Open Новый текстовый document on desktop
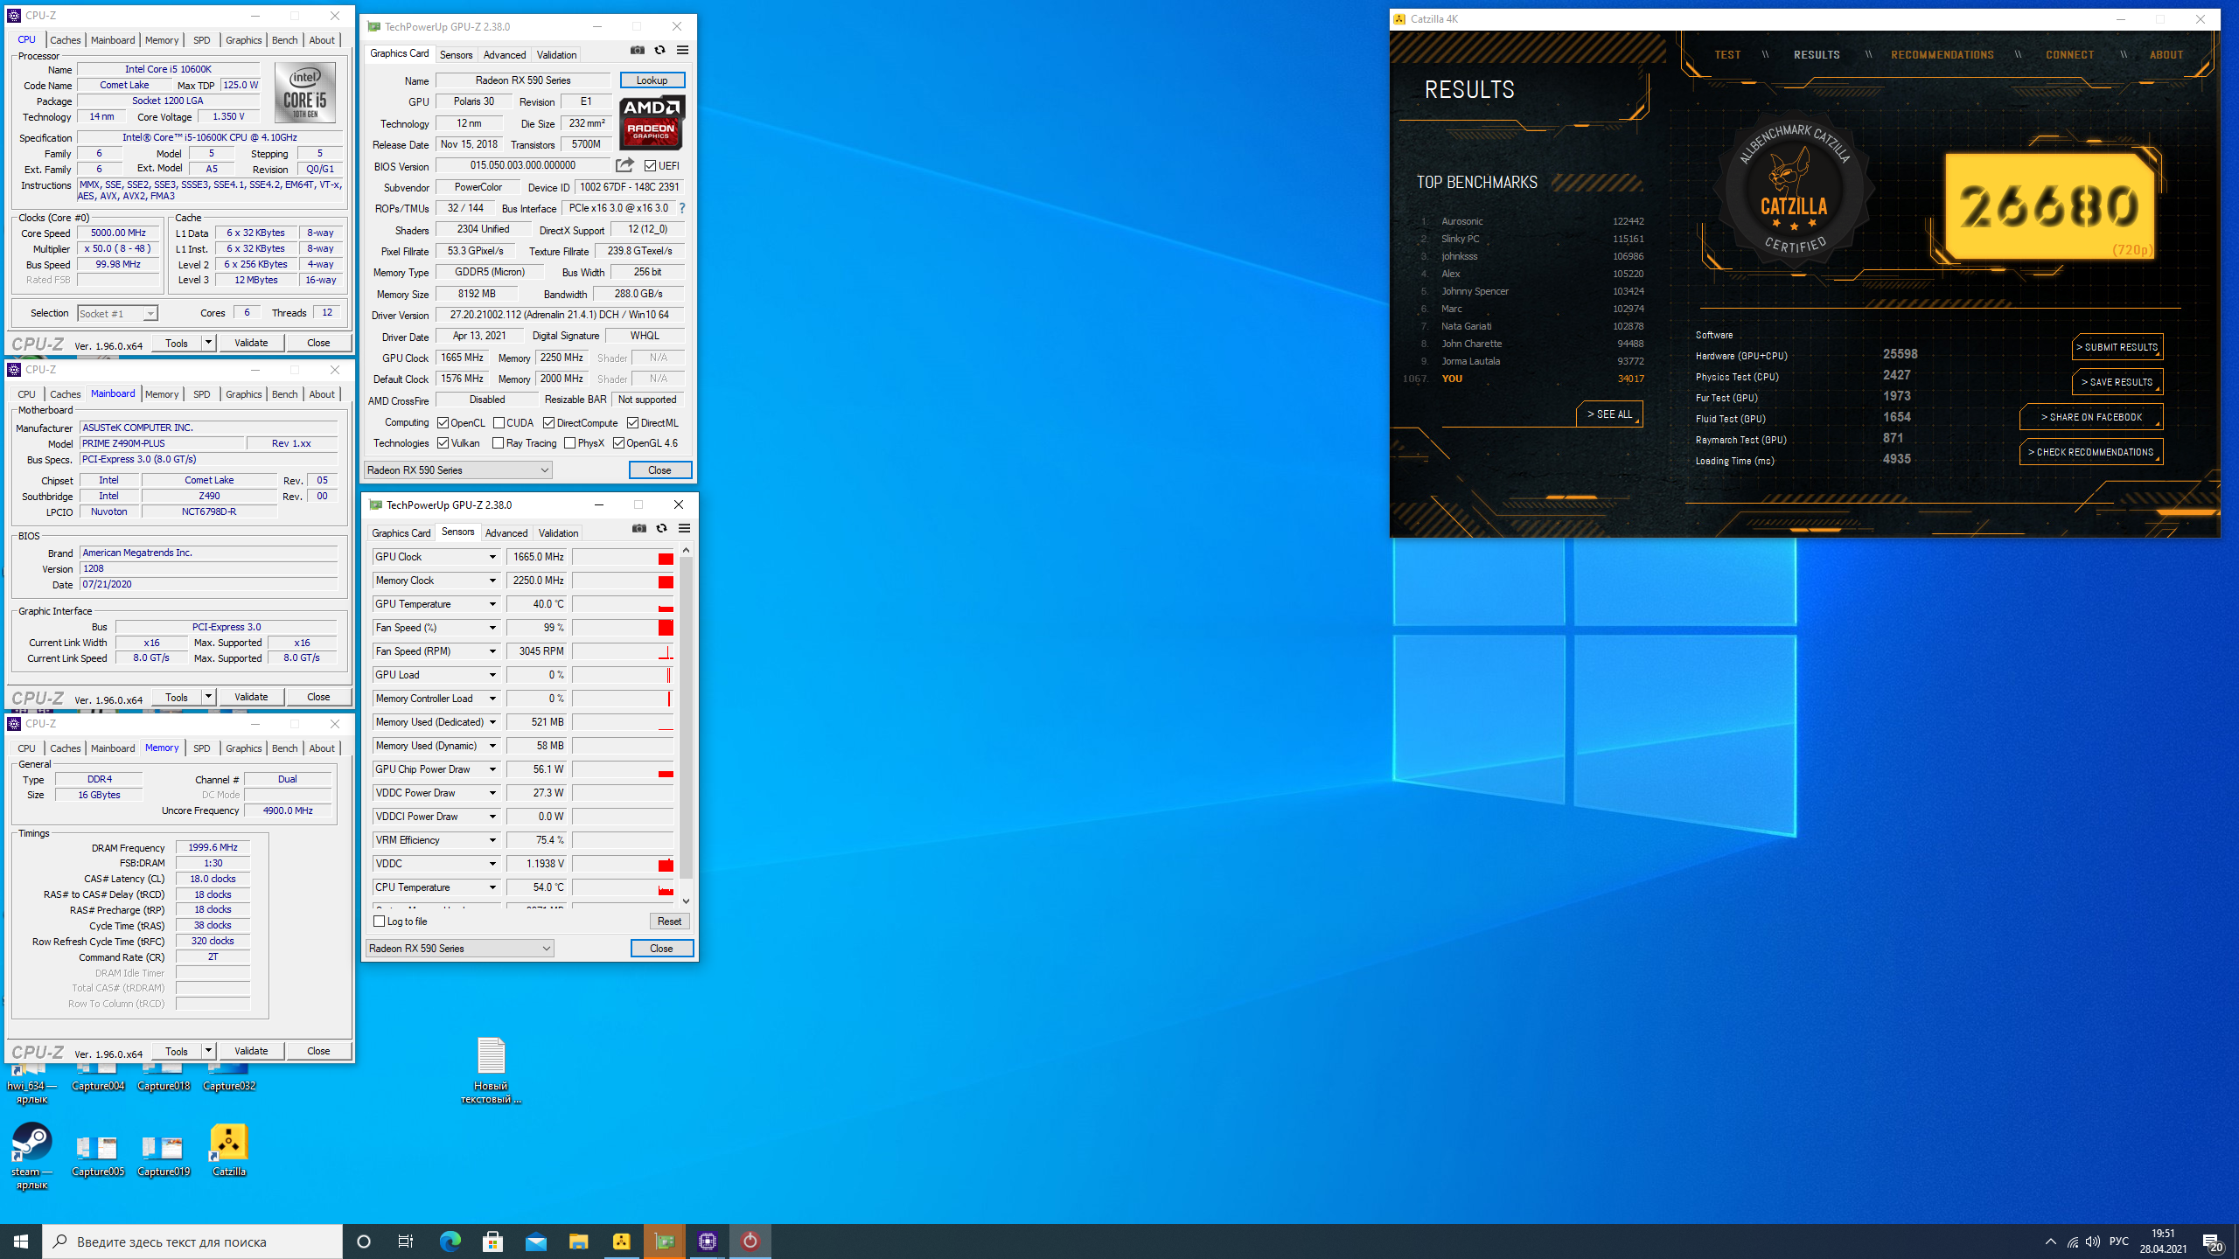This screenshot has height=1259, width=2239. 491,1070
